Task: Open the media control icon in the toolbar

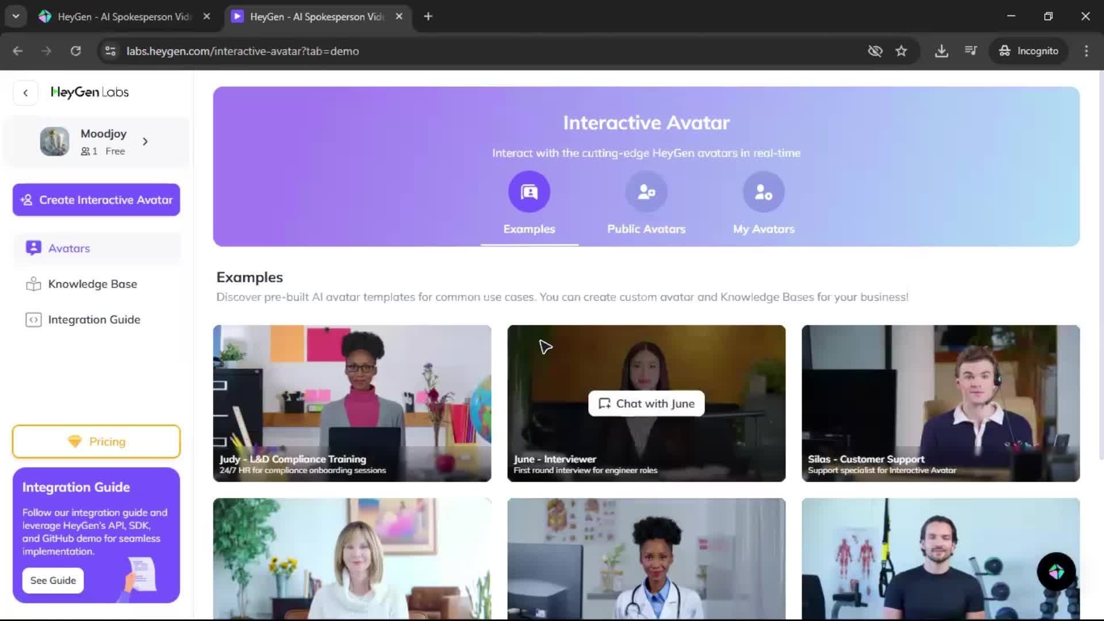Action: pyautogui.click(x=971, y=51)
